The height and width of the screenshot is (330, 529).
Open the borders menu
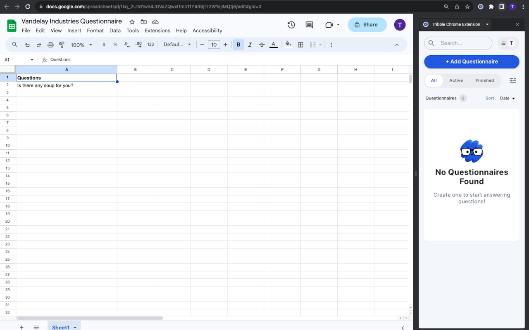[x=300, y=45]
